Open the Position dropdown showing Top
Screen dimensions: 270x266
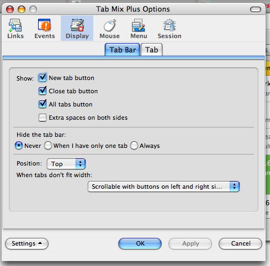click(x=66, y=164)
